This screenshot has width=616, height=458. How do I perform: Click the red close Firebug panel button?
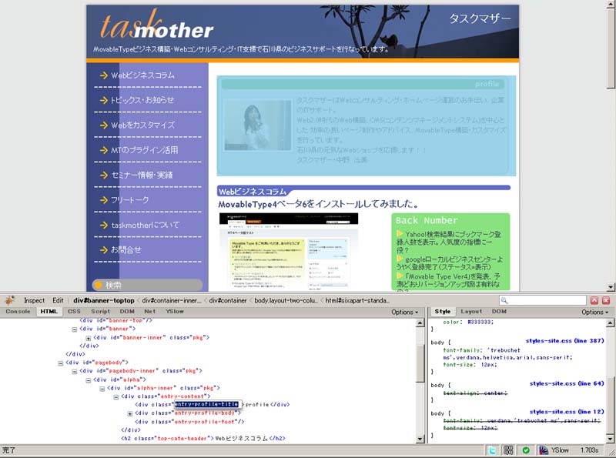coord(606,300)
